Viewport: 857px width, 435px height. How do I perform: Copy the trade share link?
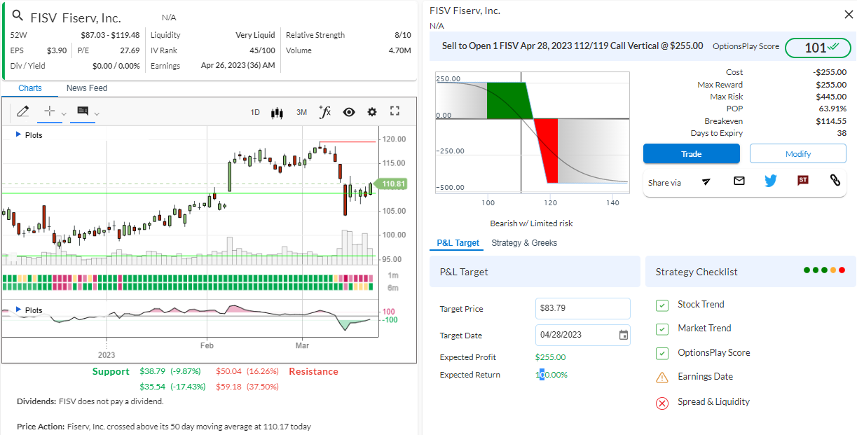[x=835, y=181]
